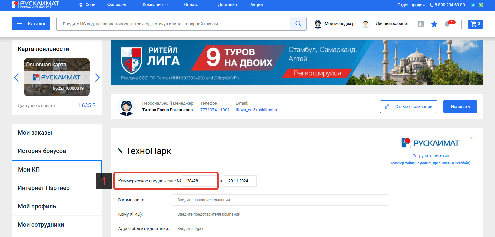The height and width of the screenshot is (237, 495).
Task: Select Мои заказы in sidebar
Action: pos(57,133)
